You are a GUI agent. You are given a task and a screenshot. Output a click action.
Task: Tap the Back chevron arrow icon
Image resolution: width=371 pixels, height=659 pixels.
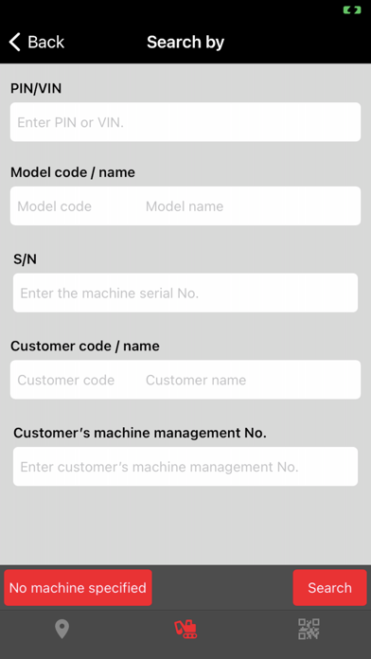coord(15,42)
